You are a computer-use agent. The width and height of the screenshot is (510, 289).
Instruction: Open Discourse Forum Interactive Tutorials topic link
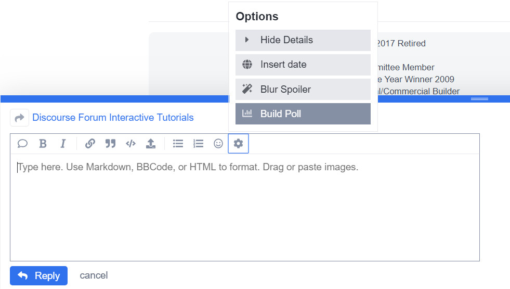[113, 118]
